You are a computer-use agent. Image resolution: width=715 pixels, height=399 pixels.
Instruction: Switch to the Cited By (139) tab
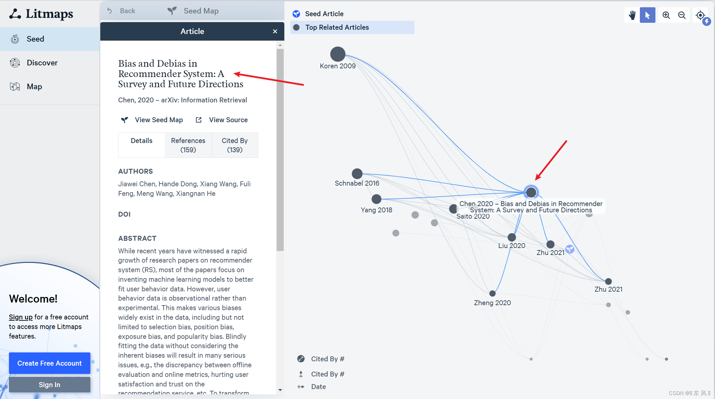point(234,145)
